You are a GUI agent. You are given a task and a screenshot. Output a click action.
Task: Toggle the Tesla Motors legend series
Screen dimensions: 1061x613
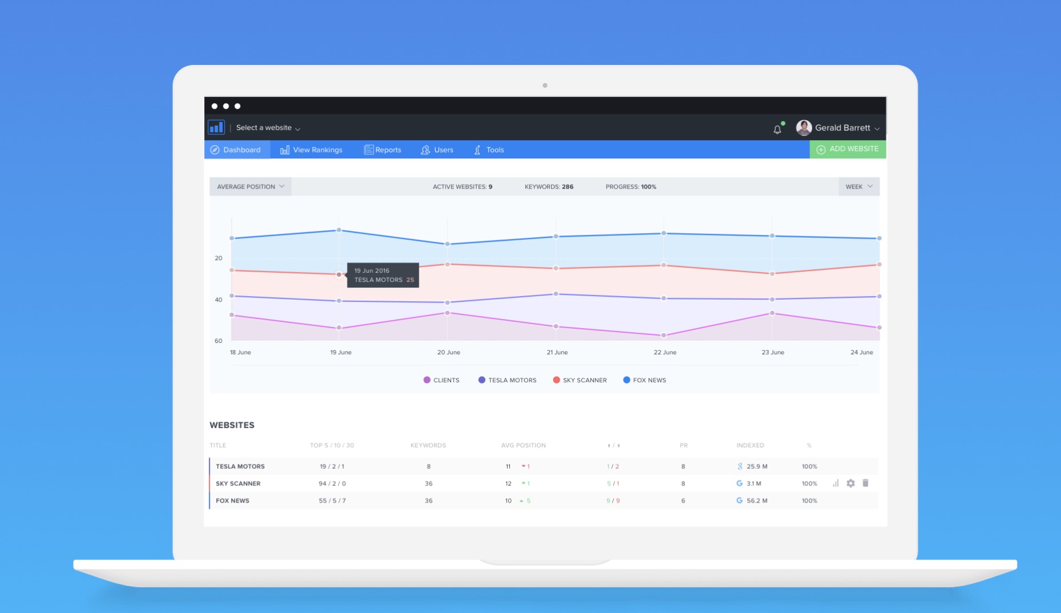pos(508,380)
